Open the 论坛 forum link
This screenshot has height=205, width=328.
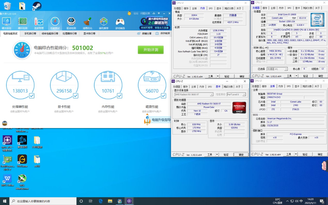pos(136,13)
